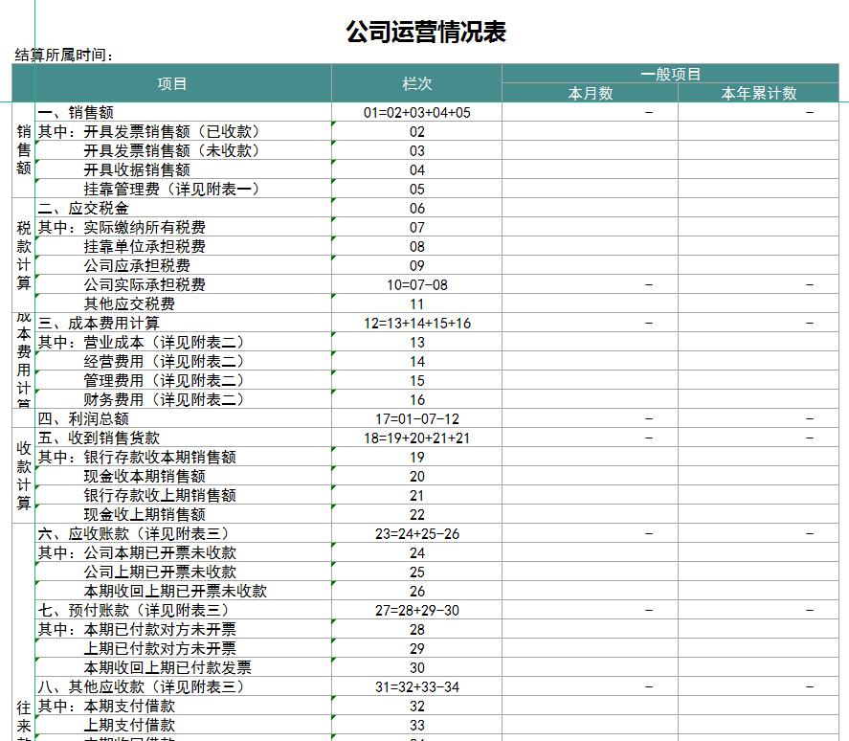The height and width of the screenshot is (741, 849).
Task: Select the vertical 销售额 category label
Action: 22,150
